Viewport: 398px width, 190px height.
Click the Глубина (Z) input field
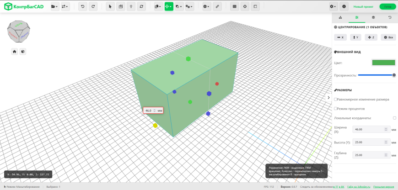coord(371,155)
